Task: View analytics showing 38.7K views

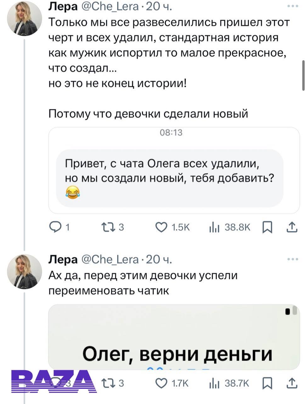Action: (x=214, y=383)
